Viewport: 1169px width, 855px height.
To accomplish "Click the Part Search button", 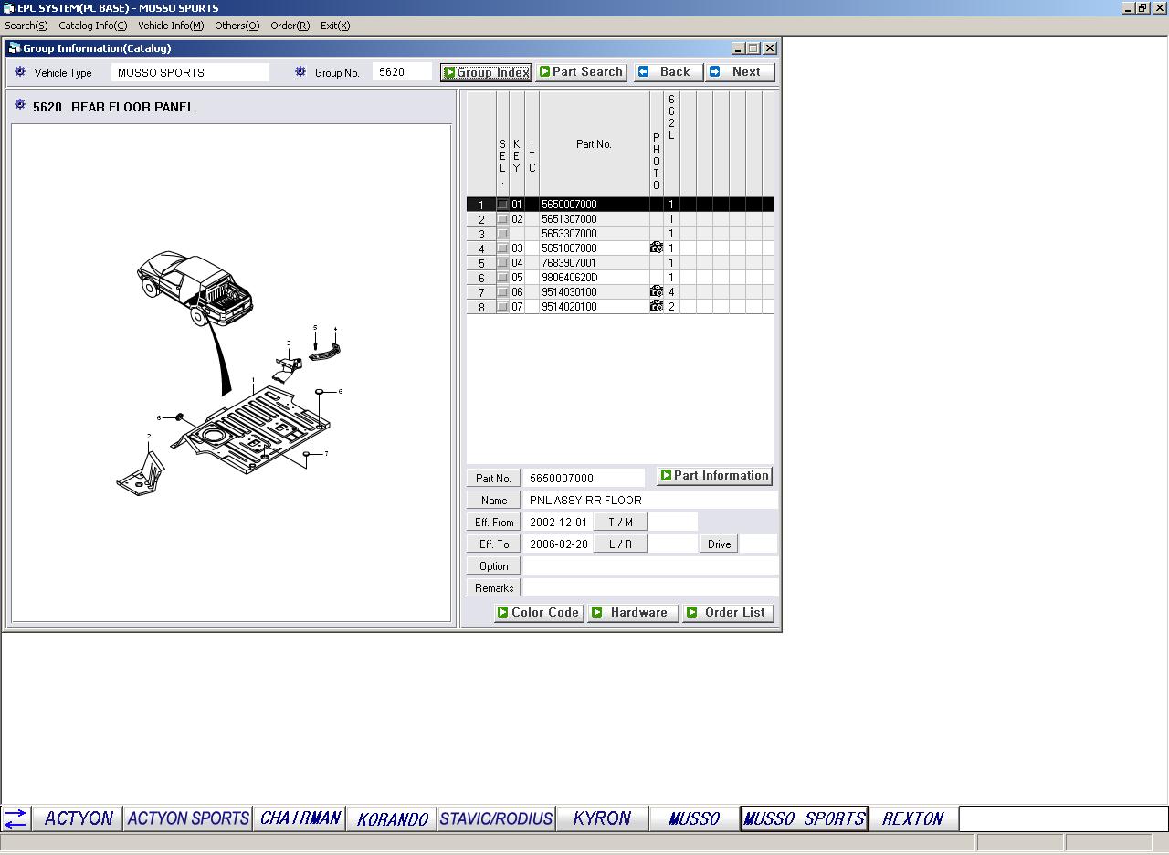I will point(581,72).
